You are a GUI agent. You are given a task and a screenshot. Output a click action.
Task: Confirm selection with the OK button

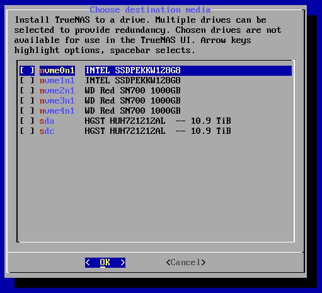click(105, 263)
